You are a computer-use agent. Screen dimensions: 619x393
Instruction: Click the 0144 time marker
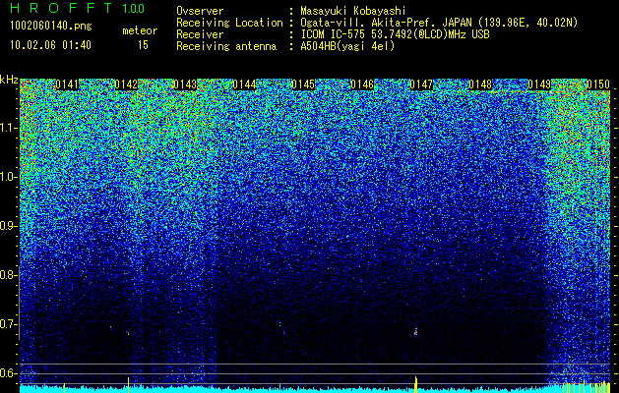click(244, 84)
